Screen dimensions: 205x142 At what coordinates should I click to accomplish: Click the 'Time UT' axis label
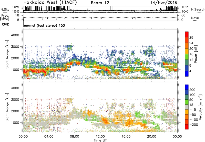[x=100, y=140]
